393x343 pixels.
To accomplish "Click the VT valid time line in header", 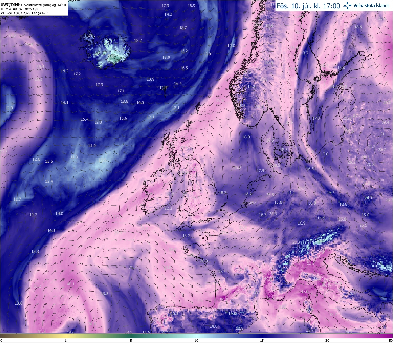I will click(x=25, y=13).
